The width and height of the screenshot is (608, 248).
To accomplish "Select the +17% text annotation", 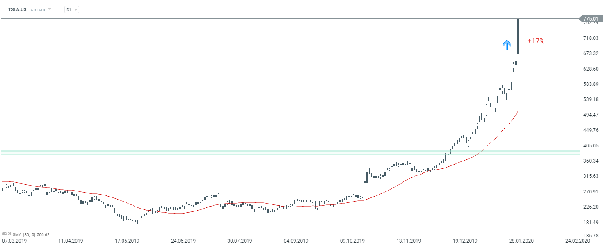I will click(x=536, y=41).
